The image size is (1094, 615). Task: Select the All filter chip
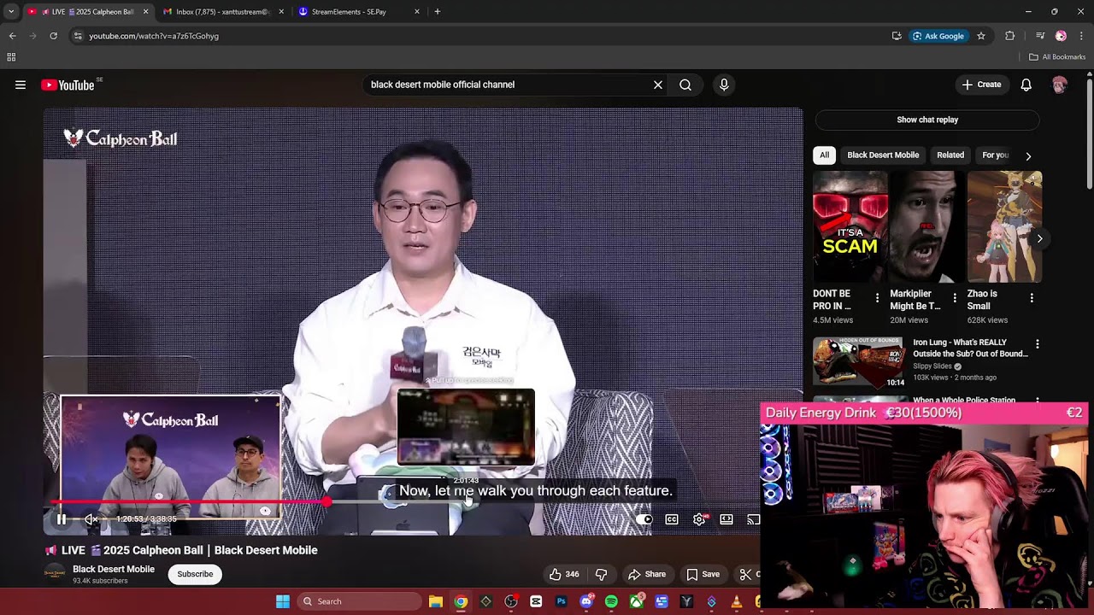[x=824, y=155]
